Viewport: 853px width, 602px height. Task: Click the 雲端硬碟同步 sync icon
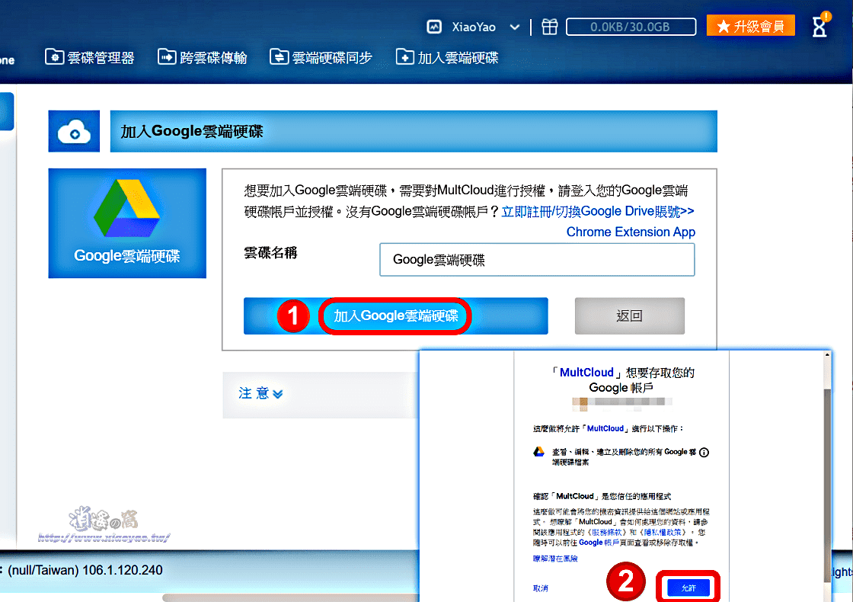click(x=279, y=56)
